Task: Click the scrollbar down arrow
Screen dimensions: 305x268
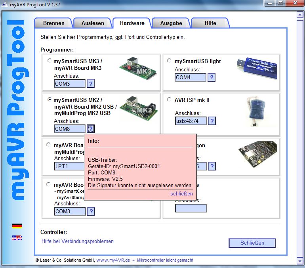Action: 300,260
